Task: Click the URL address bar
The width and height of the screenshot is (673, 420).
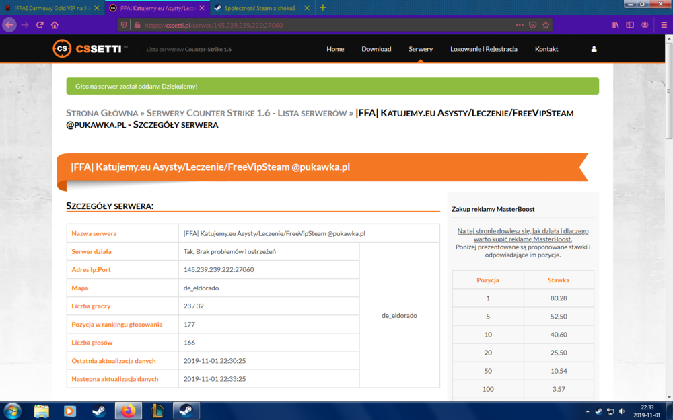Action: (326, 25)
